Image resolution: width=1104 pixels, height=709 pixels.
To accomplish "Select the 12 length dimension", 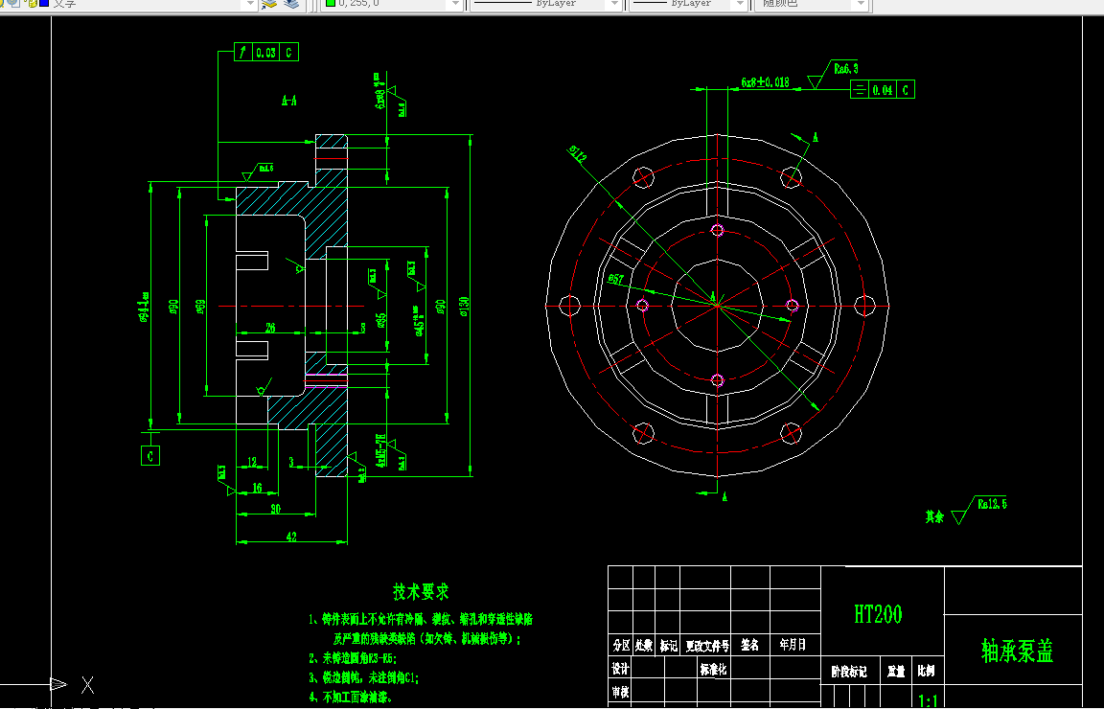I will coord(253,463).
